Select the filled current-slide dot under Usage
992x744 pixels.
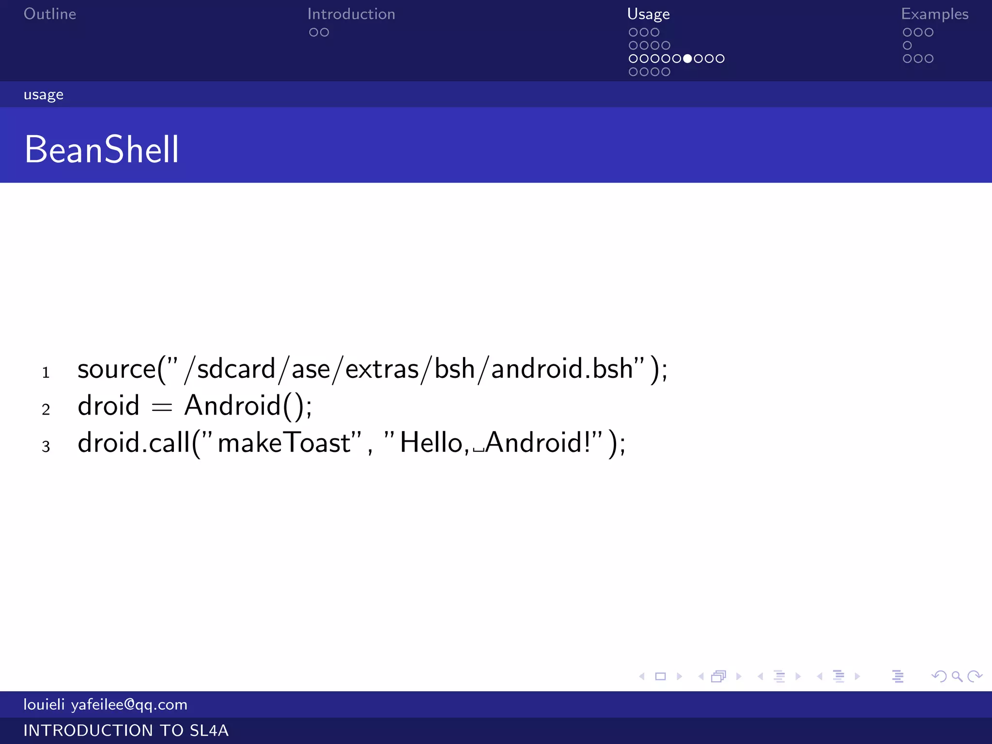click(x=687, y=59)
